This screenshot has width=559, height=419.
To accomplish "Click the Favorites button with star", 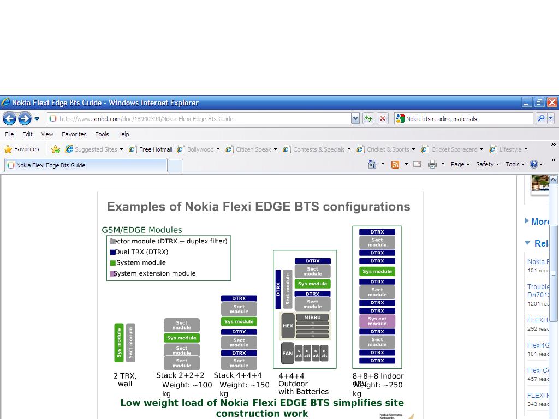I will click(x=22, y=149).
